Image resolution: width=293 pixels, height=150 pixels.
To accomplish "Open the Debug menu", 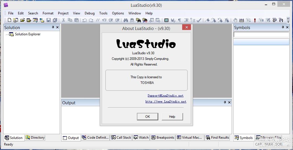I will [x=90, y=13].
